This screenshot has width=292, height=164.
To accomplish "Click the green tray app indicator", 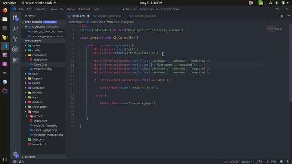I will point(261,3).
